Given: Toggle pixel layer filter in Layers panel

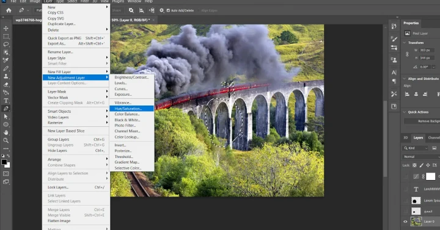Looking at the screenshot, I should click(x=434, y=148).
